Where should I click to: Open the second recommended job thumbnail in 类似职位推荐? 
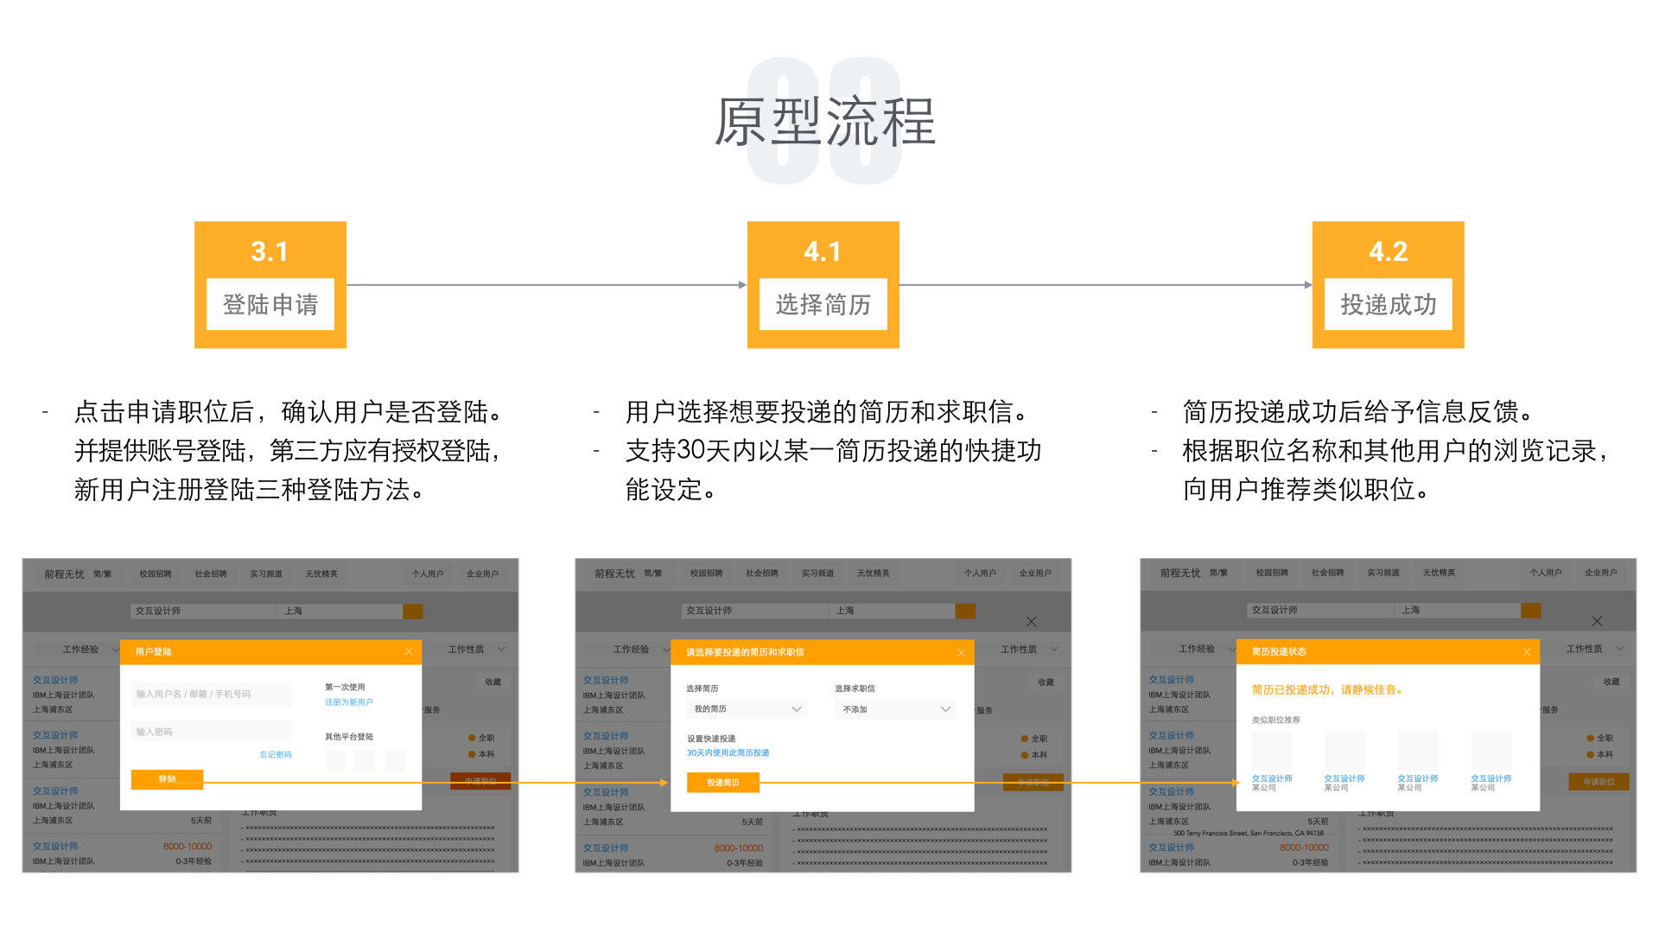click(x=1344, y=751)
